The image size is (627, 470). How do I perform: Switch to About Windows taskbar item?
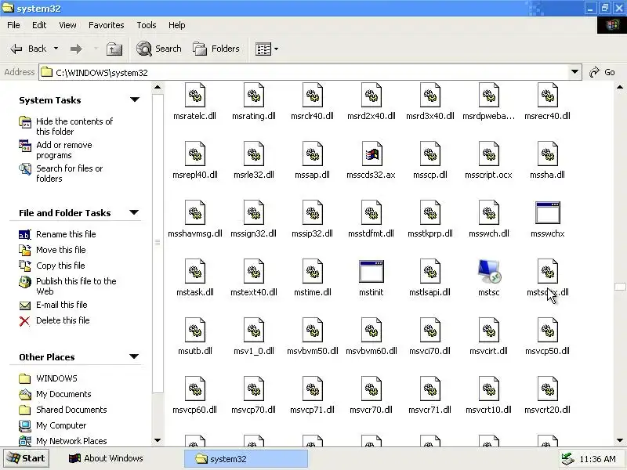[106, 458]
